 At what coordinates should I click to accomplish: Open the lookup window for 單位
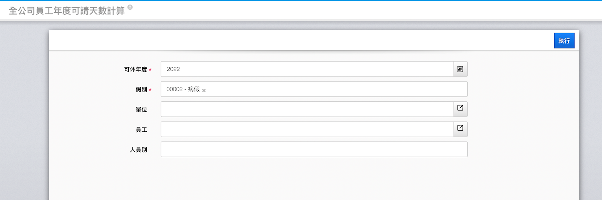(460, 108)
